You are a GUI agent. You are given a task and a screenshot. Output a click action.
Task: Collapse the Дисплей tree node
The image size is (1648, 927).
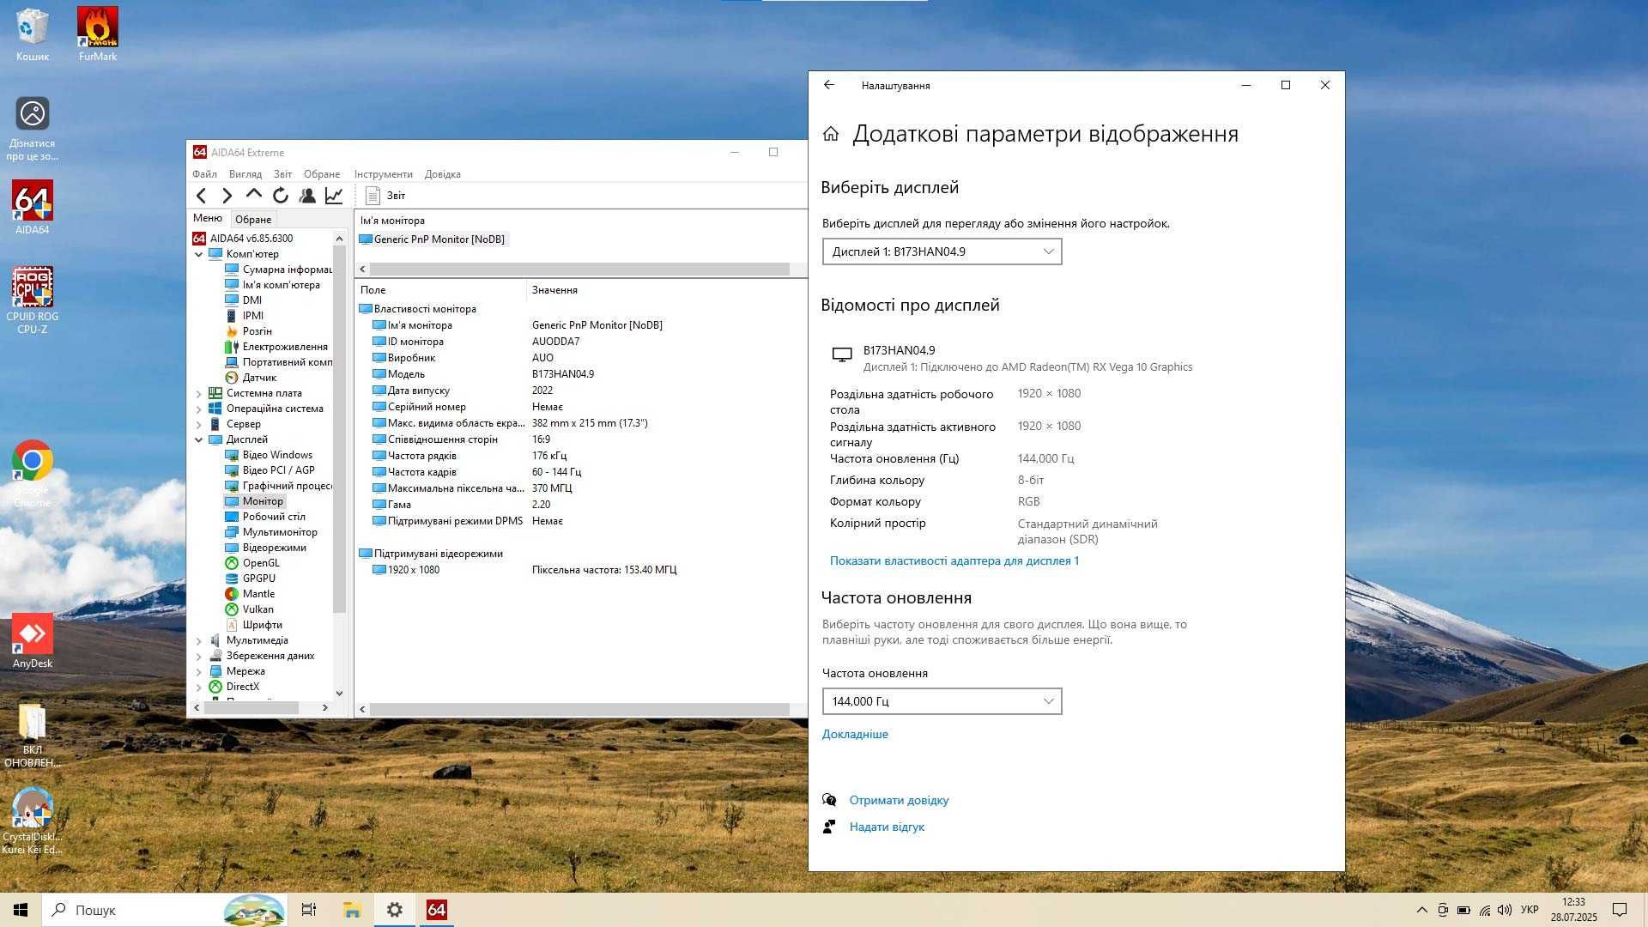199,439
